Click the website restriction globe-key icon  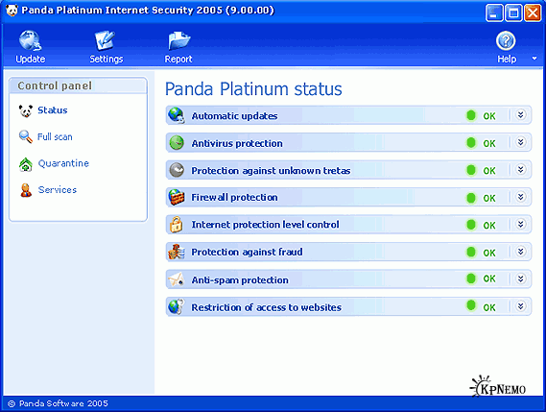(x=177, y=306)
